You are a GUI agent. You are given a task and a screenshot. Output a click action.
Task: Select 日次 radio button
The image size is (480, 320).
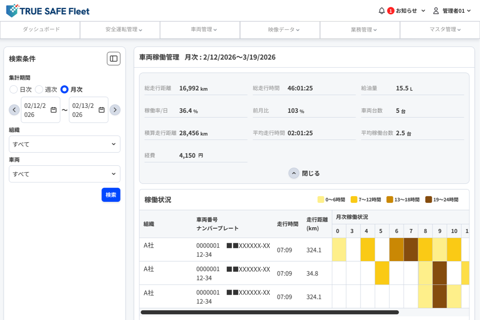(14, 89)
